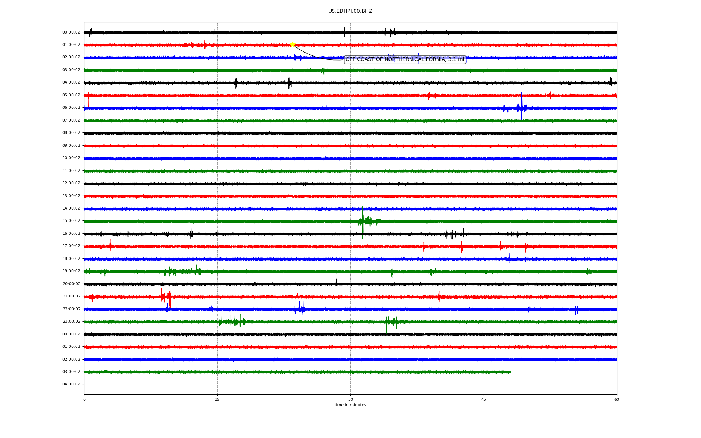Image resolution: width=701 pixels, height=438 pixels.
Task: Click the 11:00:02 time label
Action: (x=71, y=170)
